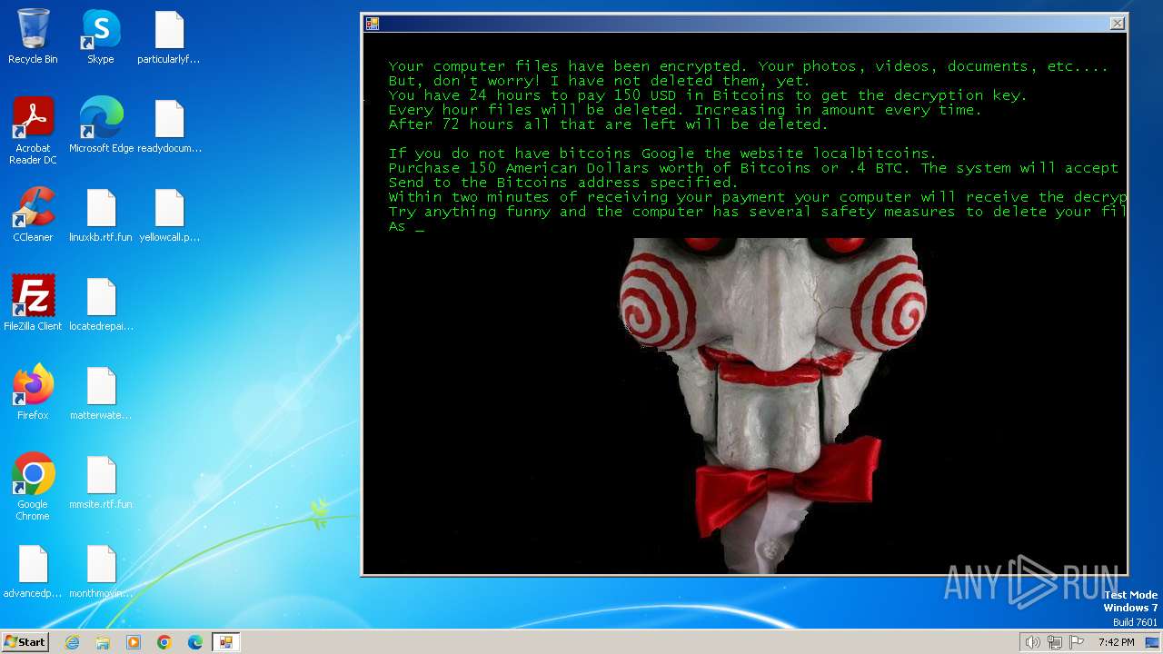
Task: Click the text 'Your computer files have been encrypted'
Action: pyautogui.click(x=565, y=66)
